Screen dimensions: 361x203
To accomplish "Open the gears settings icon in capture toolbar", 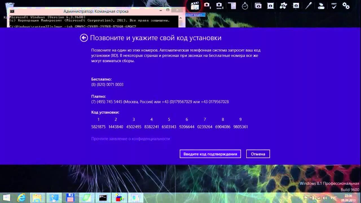I will click(346, 6).
